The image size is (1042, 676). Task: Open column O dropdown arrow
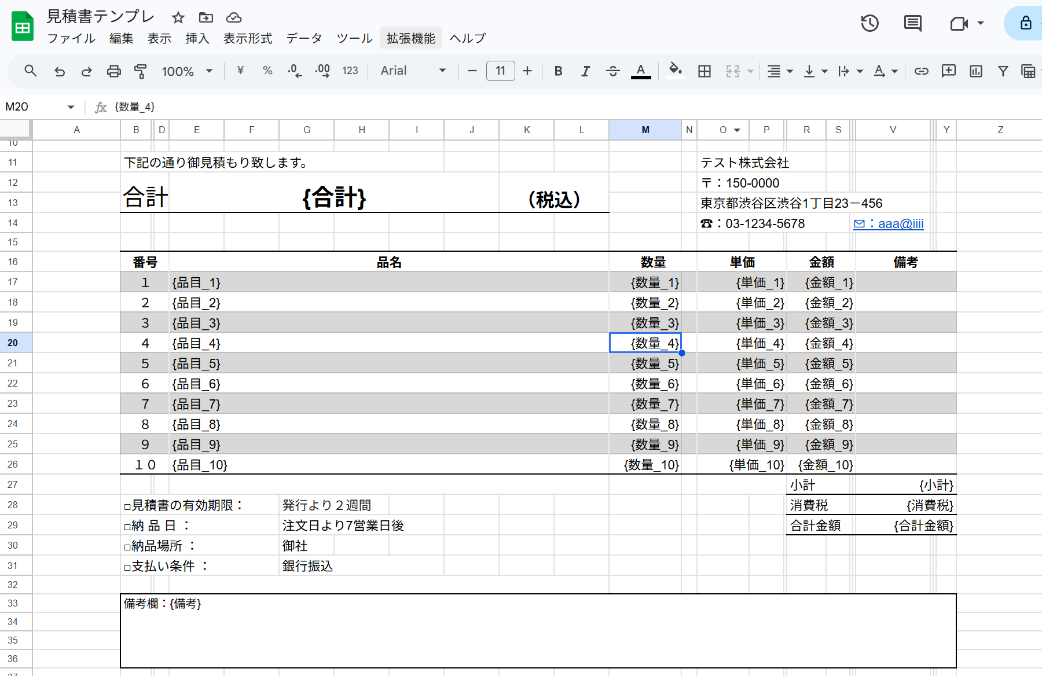[737, 130]
